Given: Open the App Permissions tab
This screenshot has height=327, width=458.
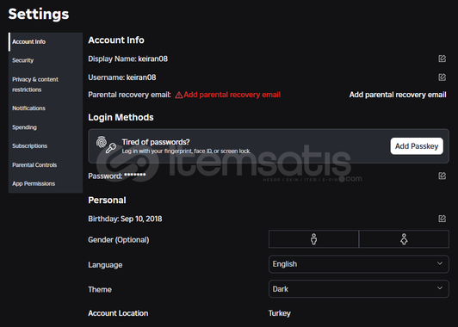Looking at the screenshot, I should [46, 183].
